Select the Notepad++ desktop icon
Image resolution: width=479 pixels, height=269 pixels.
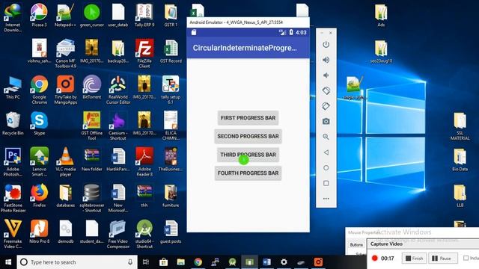click(65, 15)
